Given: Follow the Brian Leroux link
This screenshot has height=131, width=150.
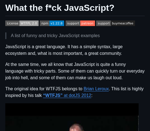Looking at the screenshot, I should (x=96, y=89).
